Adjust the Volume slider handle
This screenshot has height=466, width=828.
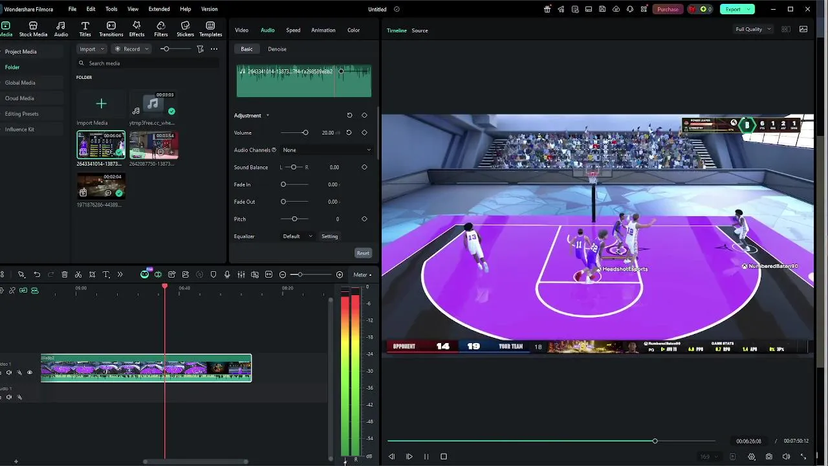click(x=305, y=133)
